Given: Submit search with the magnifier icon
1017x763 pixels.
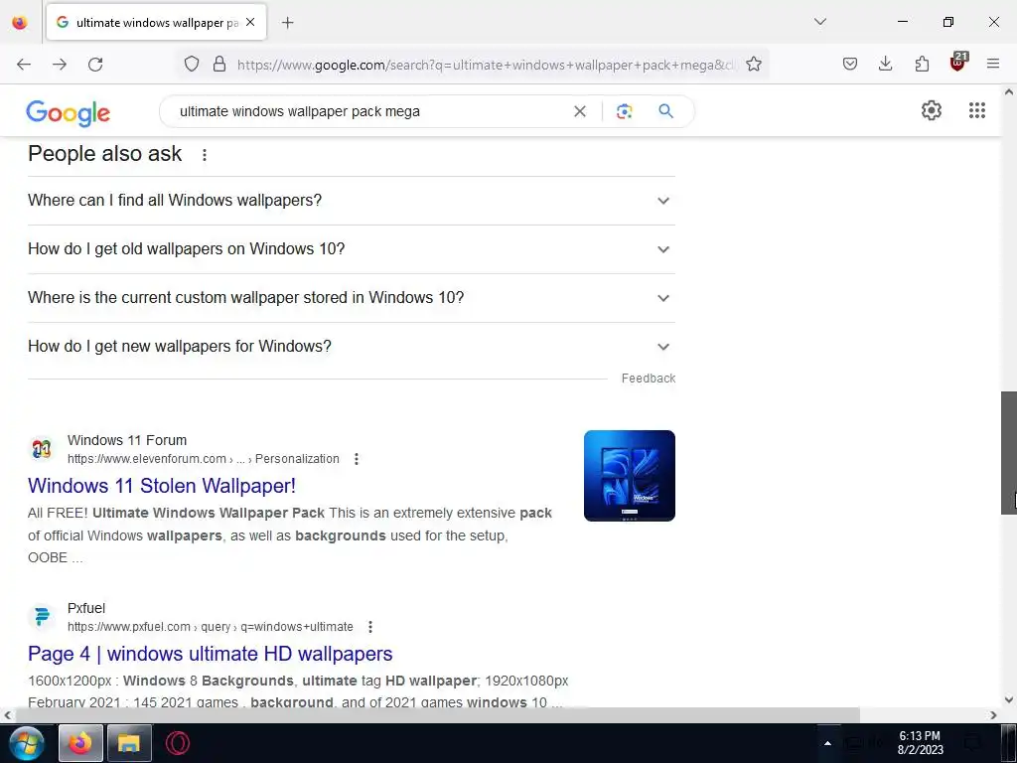Looking at the screenshot, I should point(665,111).
